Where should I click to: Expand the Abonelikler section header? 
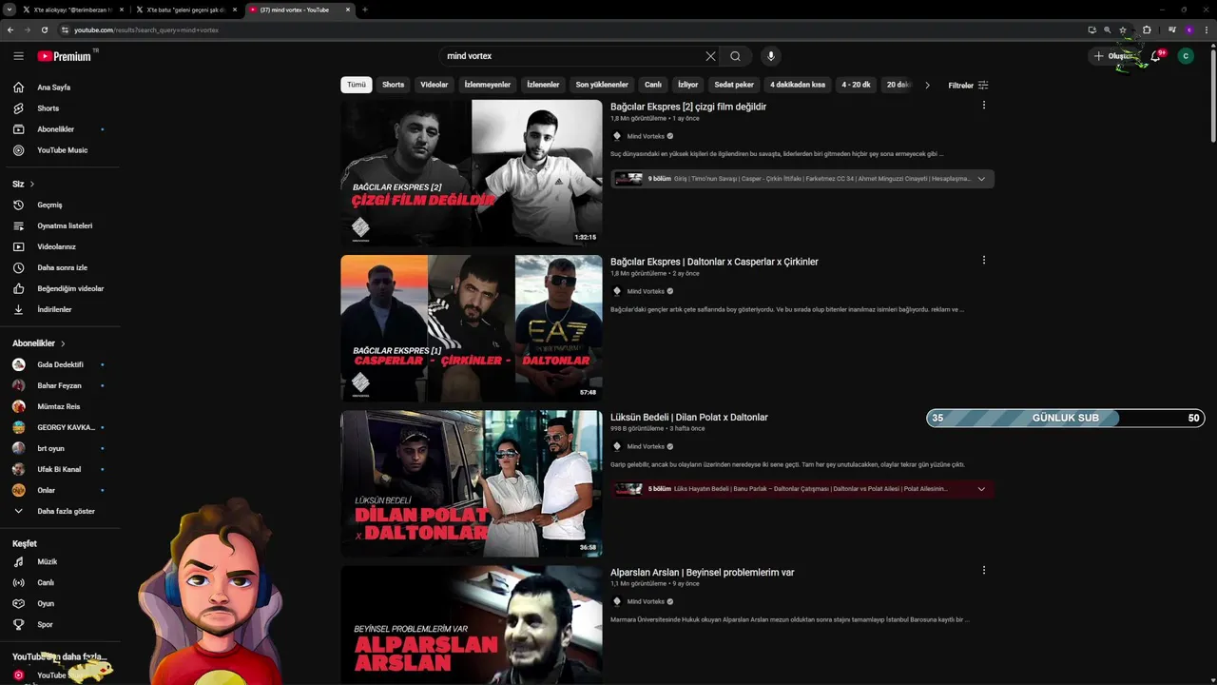[39, 343]
